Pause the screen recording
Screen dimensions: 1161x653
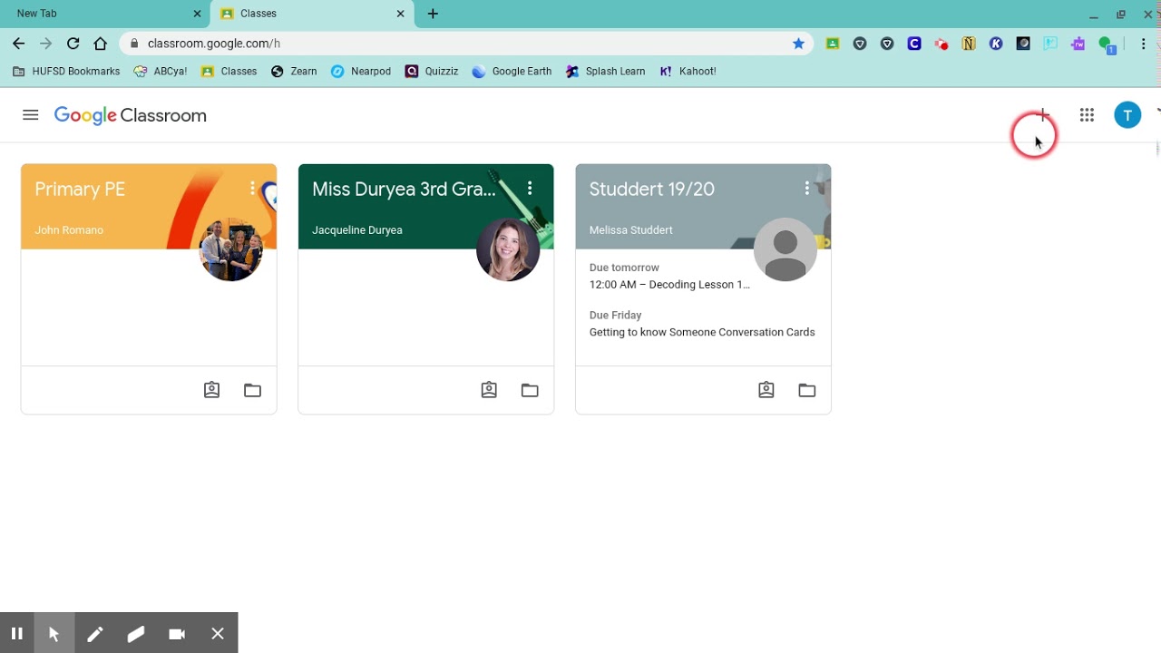point(17,633)
